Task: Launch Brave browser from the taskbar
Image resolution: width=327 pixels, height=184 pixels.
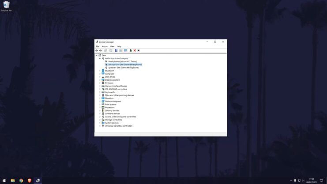Action: tap(30, 180)
